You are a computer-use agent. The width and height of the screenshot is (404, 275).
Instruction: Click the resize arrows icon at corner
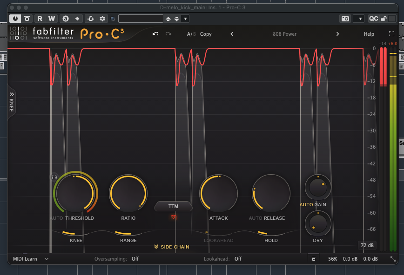393,259
